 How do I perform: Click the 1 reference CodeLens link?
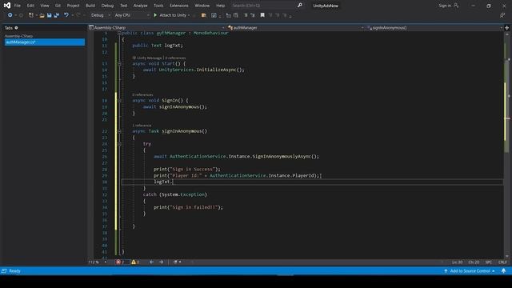click(x=142, y=126)
